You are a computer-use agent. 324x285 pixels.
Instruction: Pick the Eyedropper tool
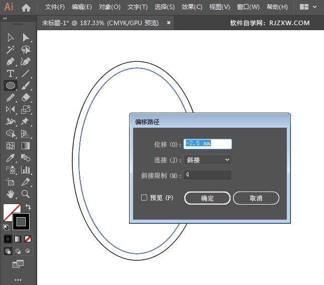click(x=11, y=158)
